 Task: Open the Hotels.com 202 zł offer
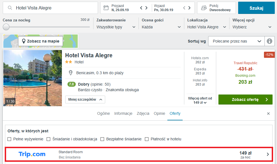[x=200, y=60]
